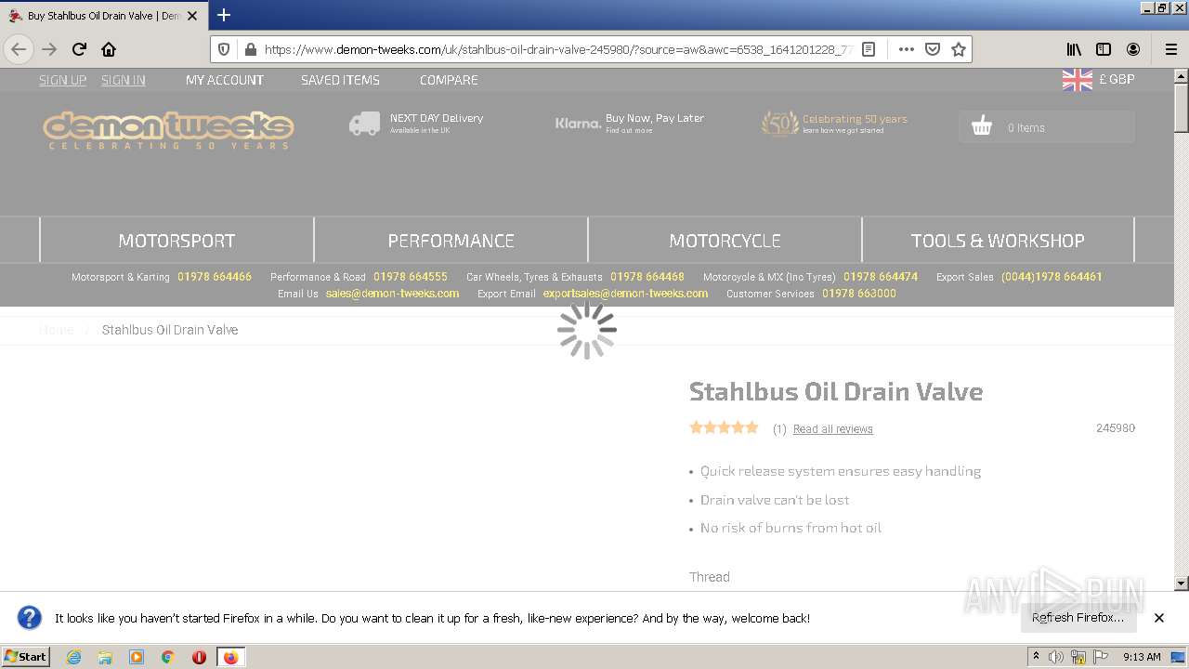Viewport: 1189px width, 669px height.
Task: Open the MOTORSPORT menu
Action: pyautogui.click(x=176, y=241)
